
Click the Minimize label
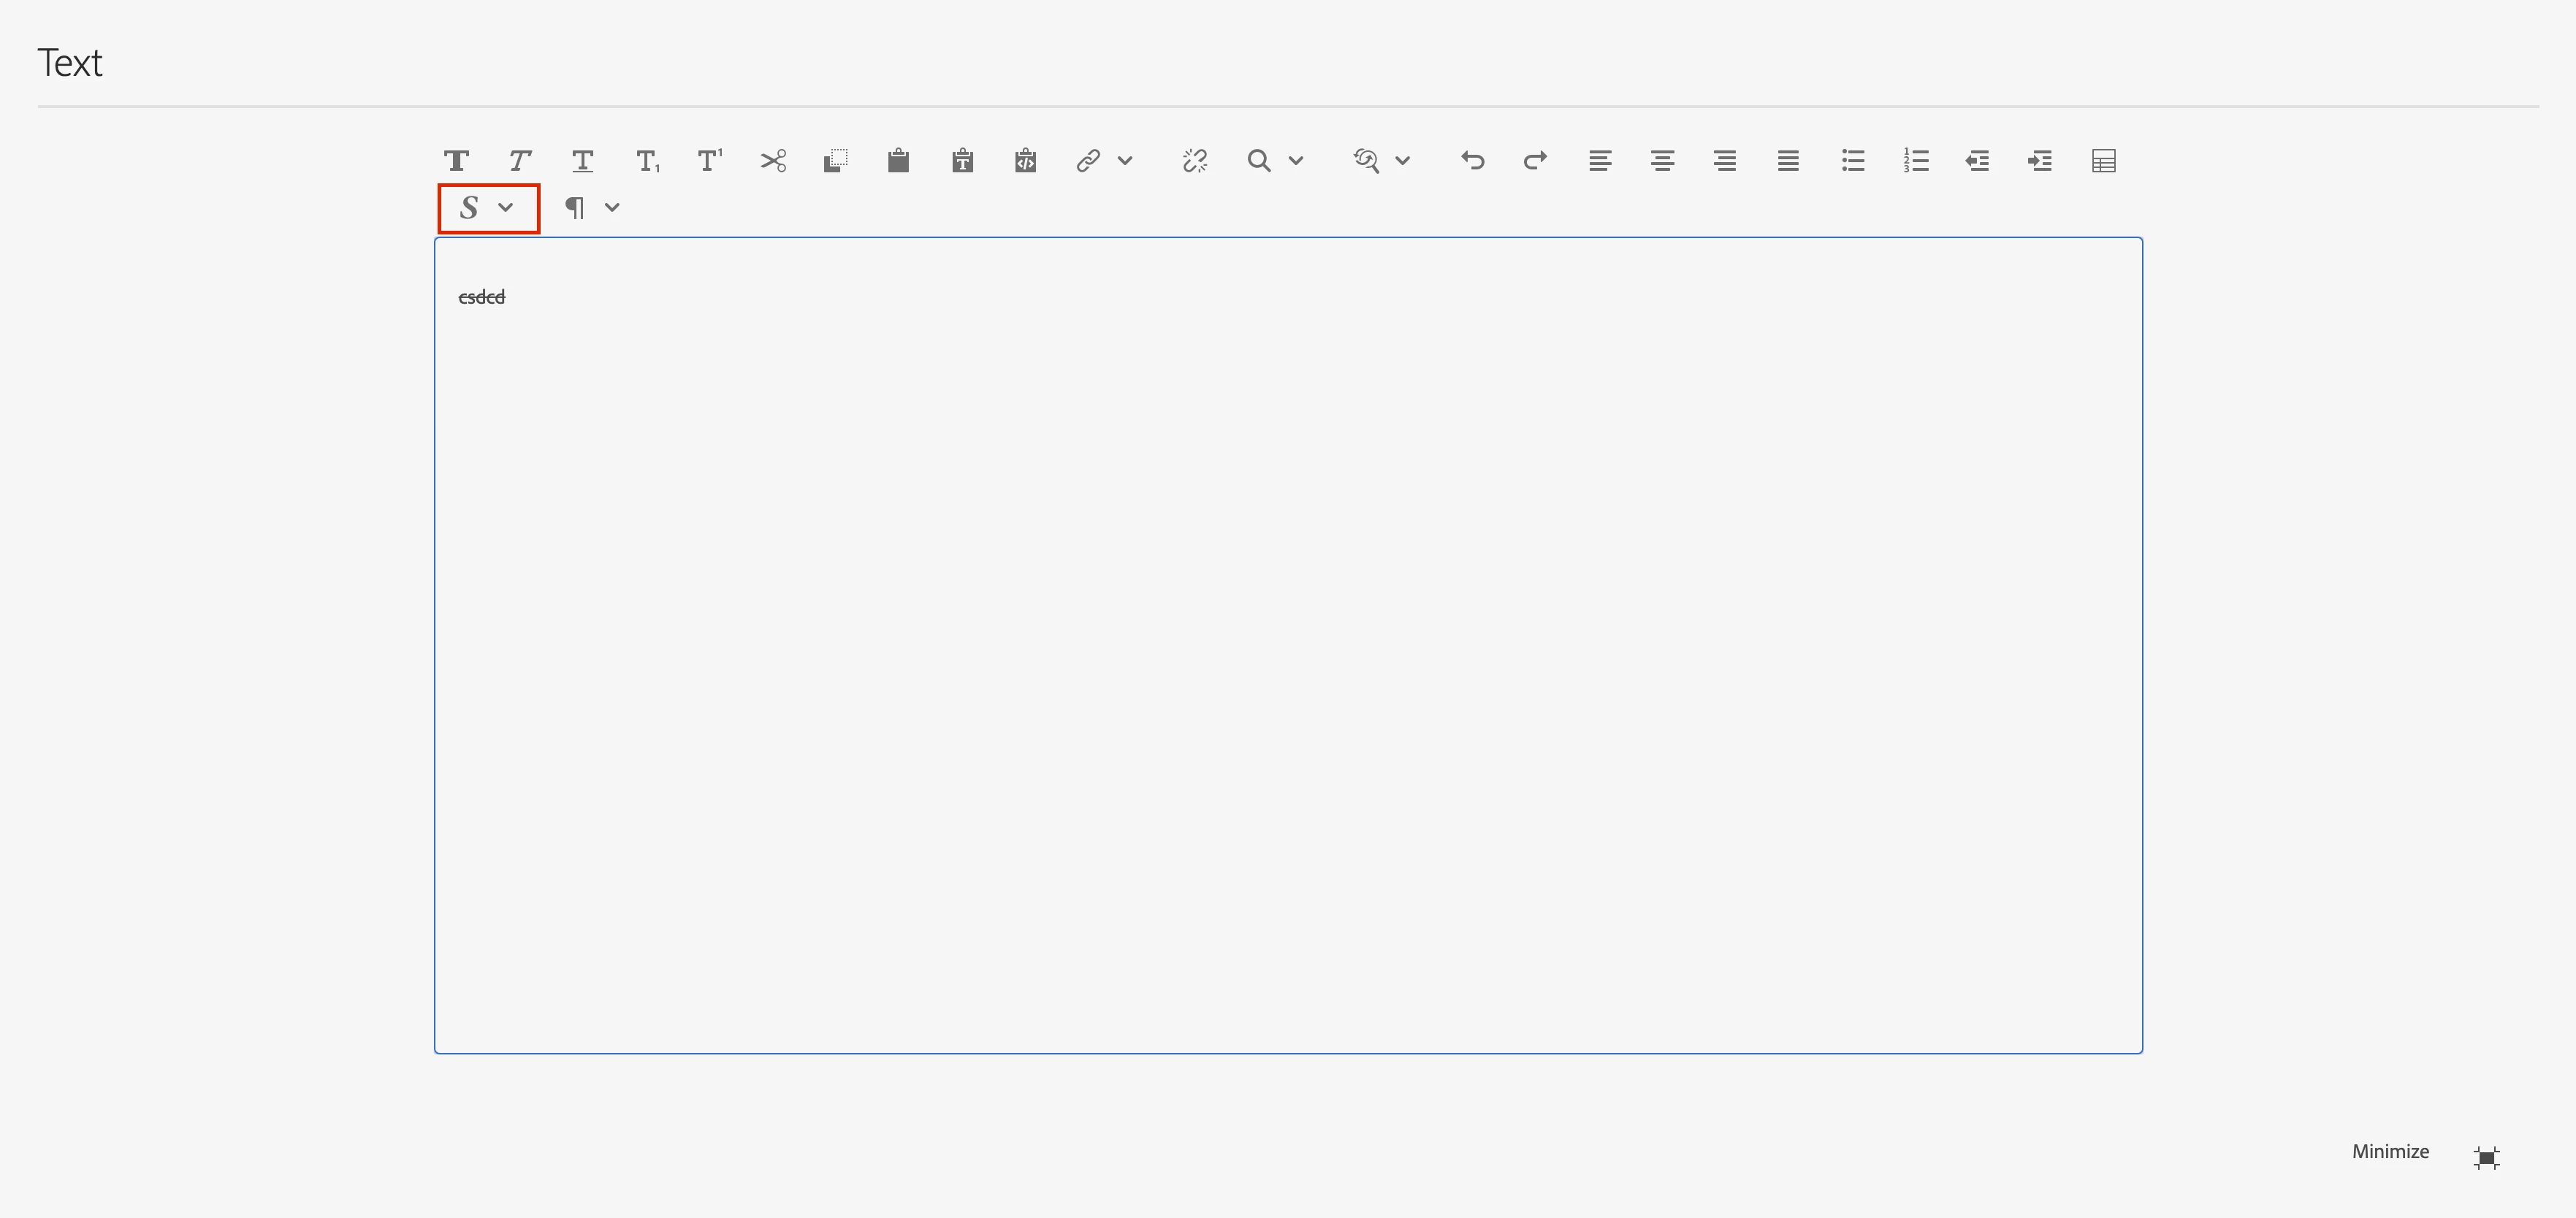2389,1151
